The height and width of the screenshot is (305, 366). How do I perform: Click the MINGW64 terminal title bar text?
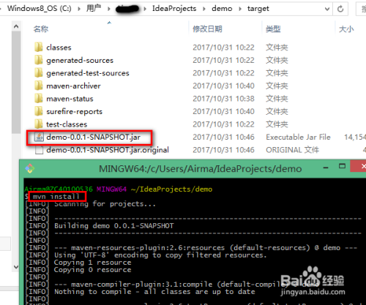click(201, 169)
